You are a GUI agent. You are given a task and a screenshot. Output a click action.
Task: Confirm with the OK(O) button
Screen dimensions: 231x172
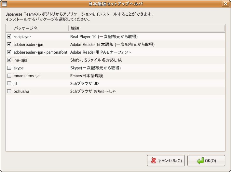click(x=206, y=161)
